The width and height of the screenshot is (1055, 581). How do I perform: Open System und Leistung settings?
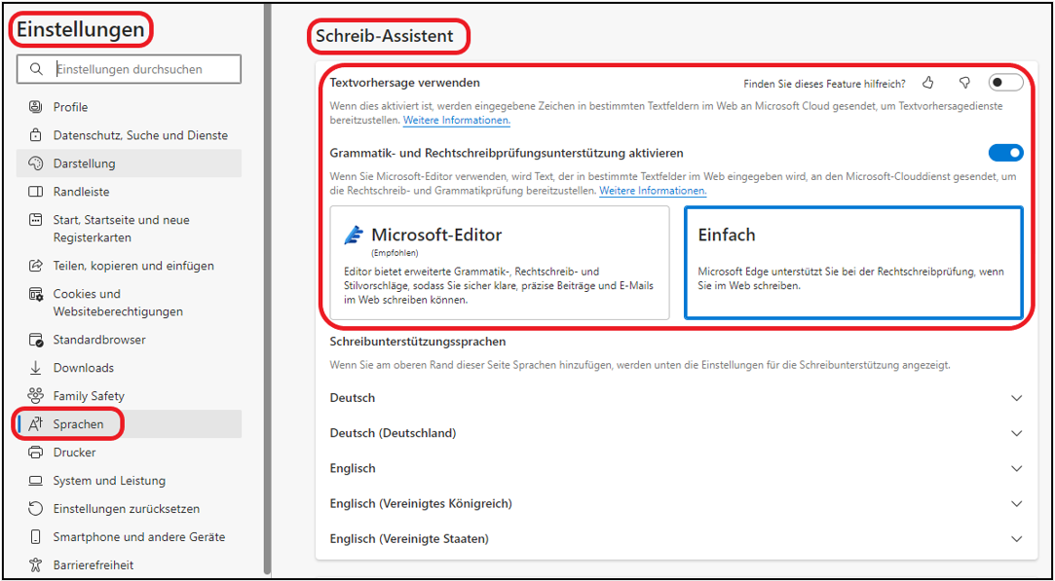(109, 481)
